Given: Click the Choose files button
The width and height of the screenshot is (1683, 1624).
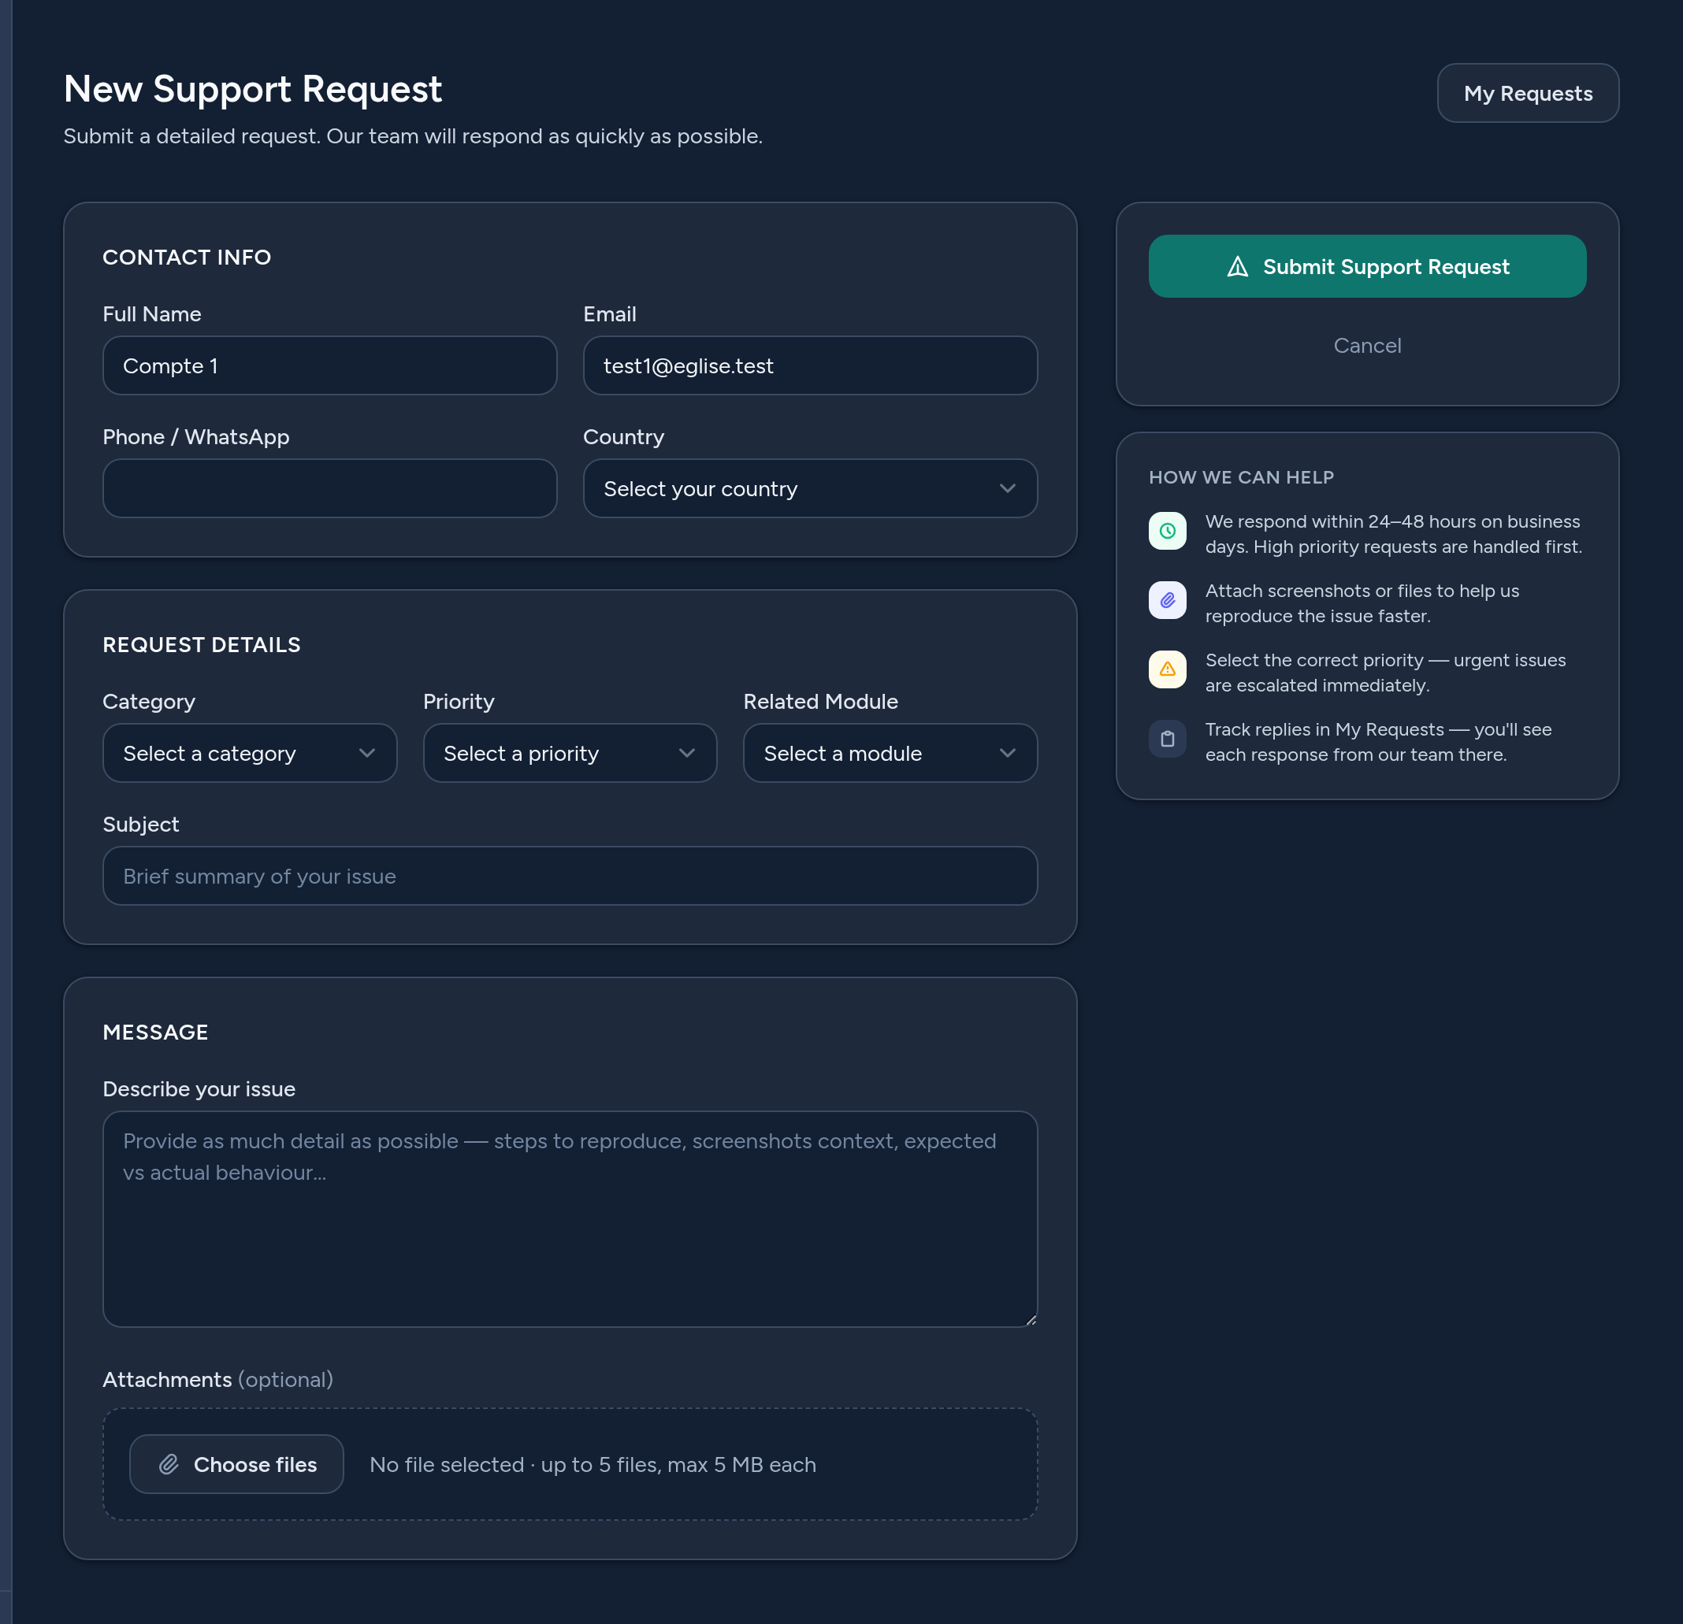Looking at the screenshot, I should click(x=236, y=1464).
